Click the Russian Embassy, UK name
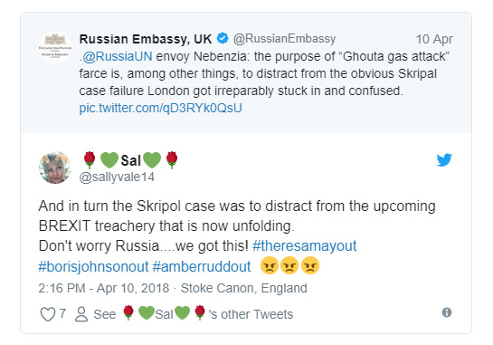The width and height of the screenshot is (493, 345). click(146, 39)
